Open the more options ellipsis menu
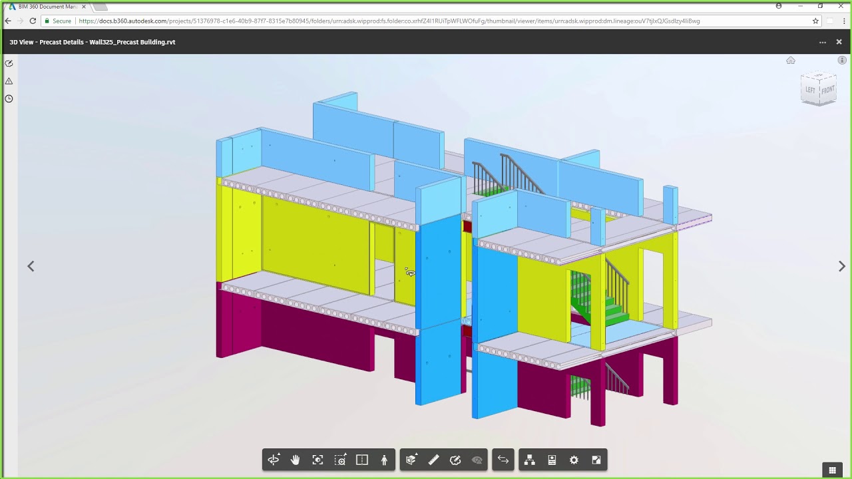 (x=823, y=42)
